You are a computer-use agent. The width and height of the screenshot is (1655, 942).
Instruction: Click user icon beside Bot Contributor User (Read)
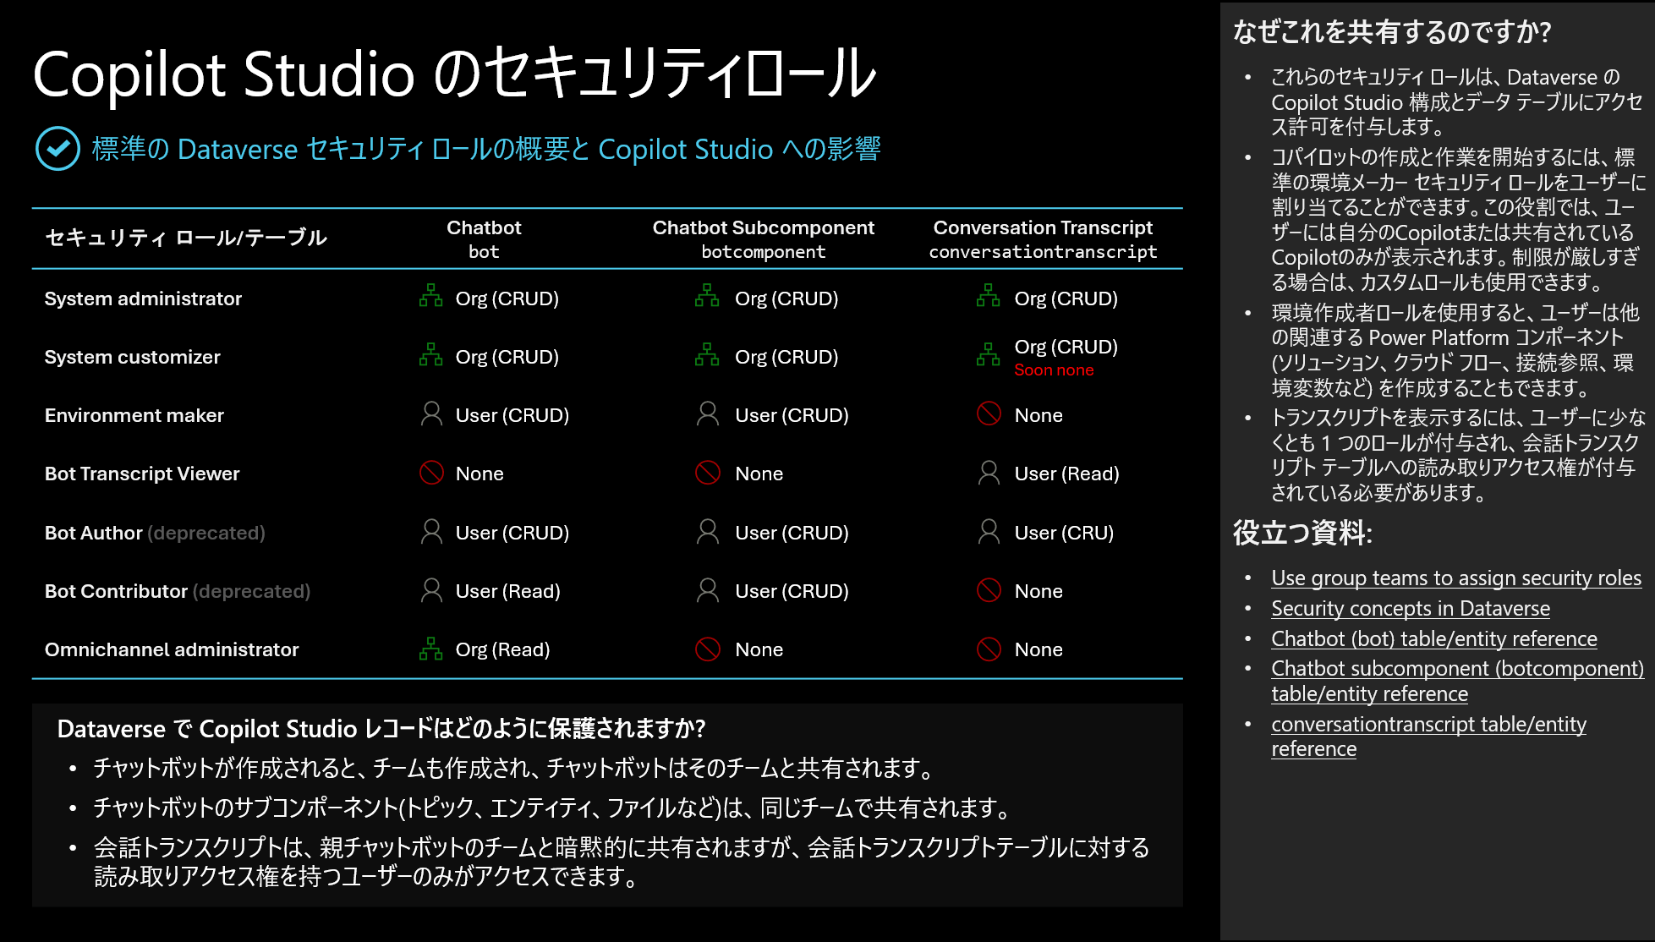431,590
